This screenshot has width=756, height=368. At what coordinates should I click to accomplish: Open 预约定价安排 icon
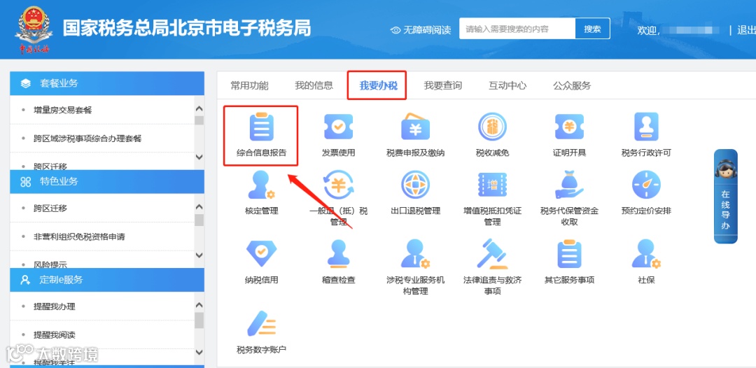coord(646,185)
